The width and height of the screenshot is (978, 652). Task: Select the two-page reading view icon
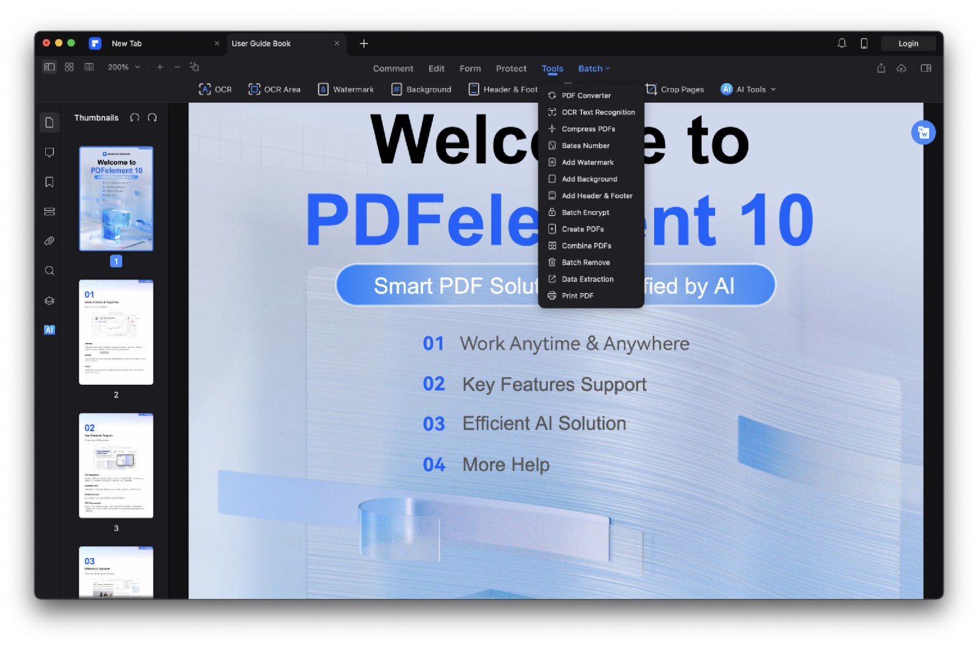point(89,67)
